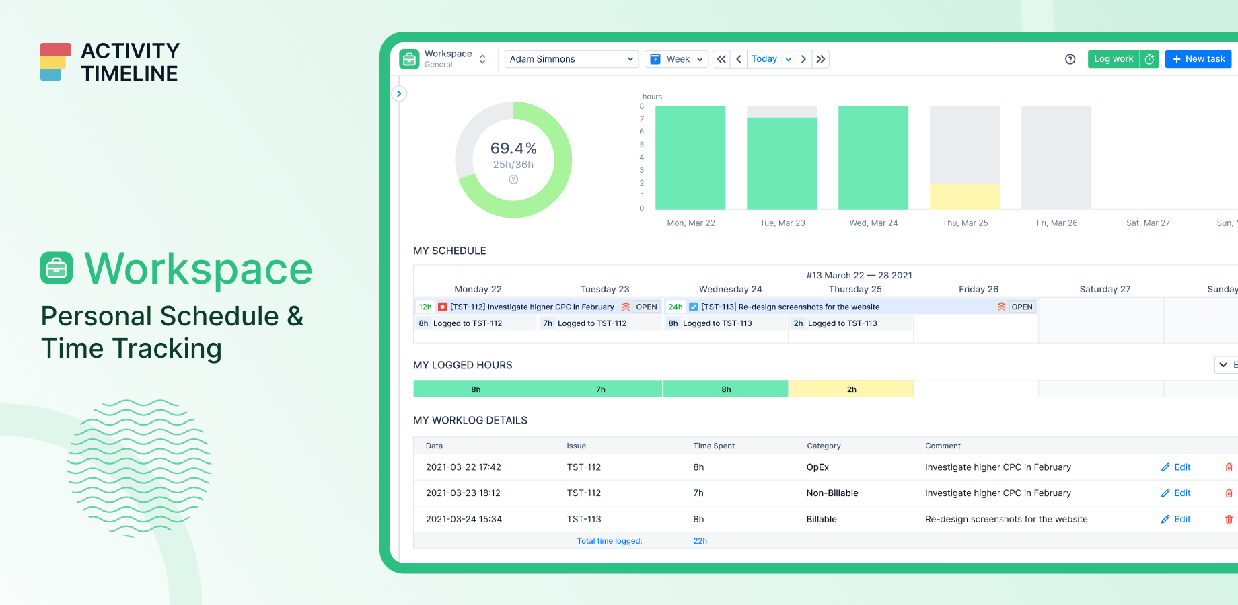1238x605 pixels.
Task: Go to next week arrow
Action: click(803, 59)
